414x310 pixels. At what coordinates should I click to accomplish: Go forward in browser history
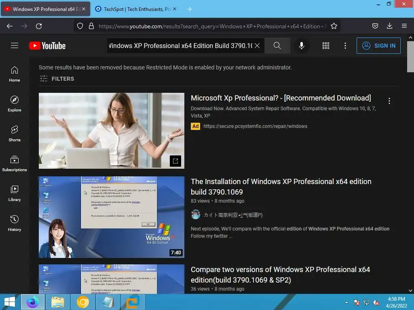click(24, 26)
